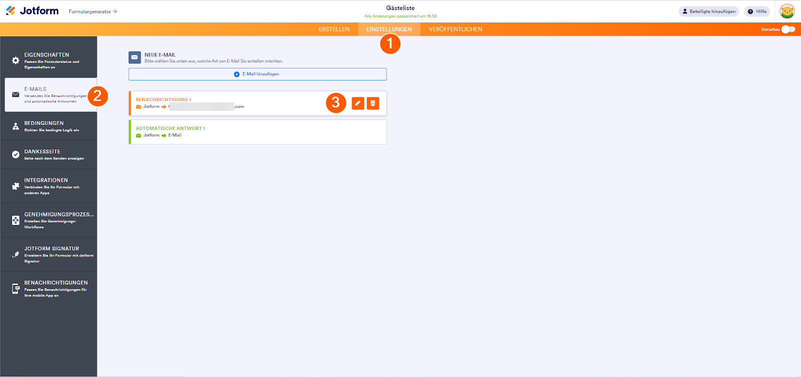Click the save status text 'Alle Änderungen gespeichert'
This screenshot has height=377, width=801.
click(x=400, y=16)
